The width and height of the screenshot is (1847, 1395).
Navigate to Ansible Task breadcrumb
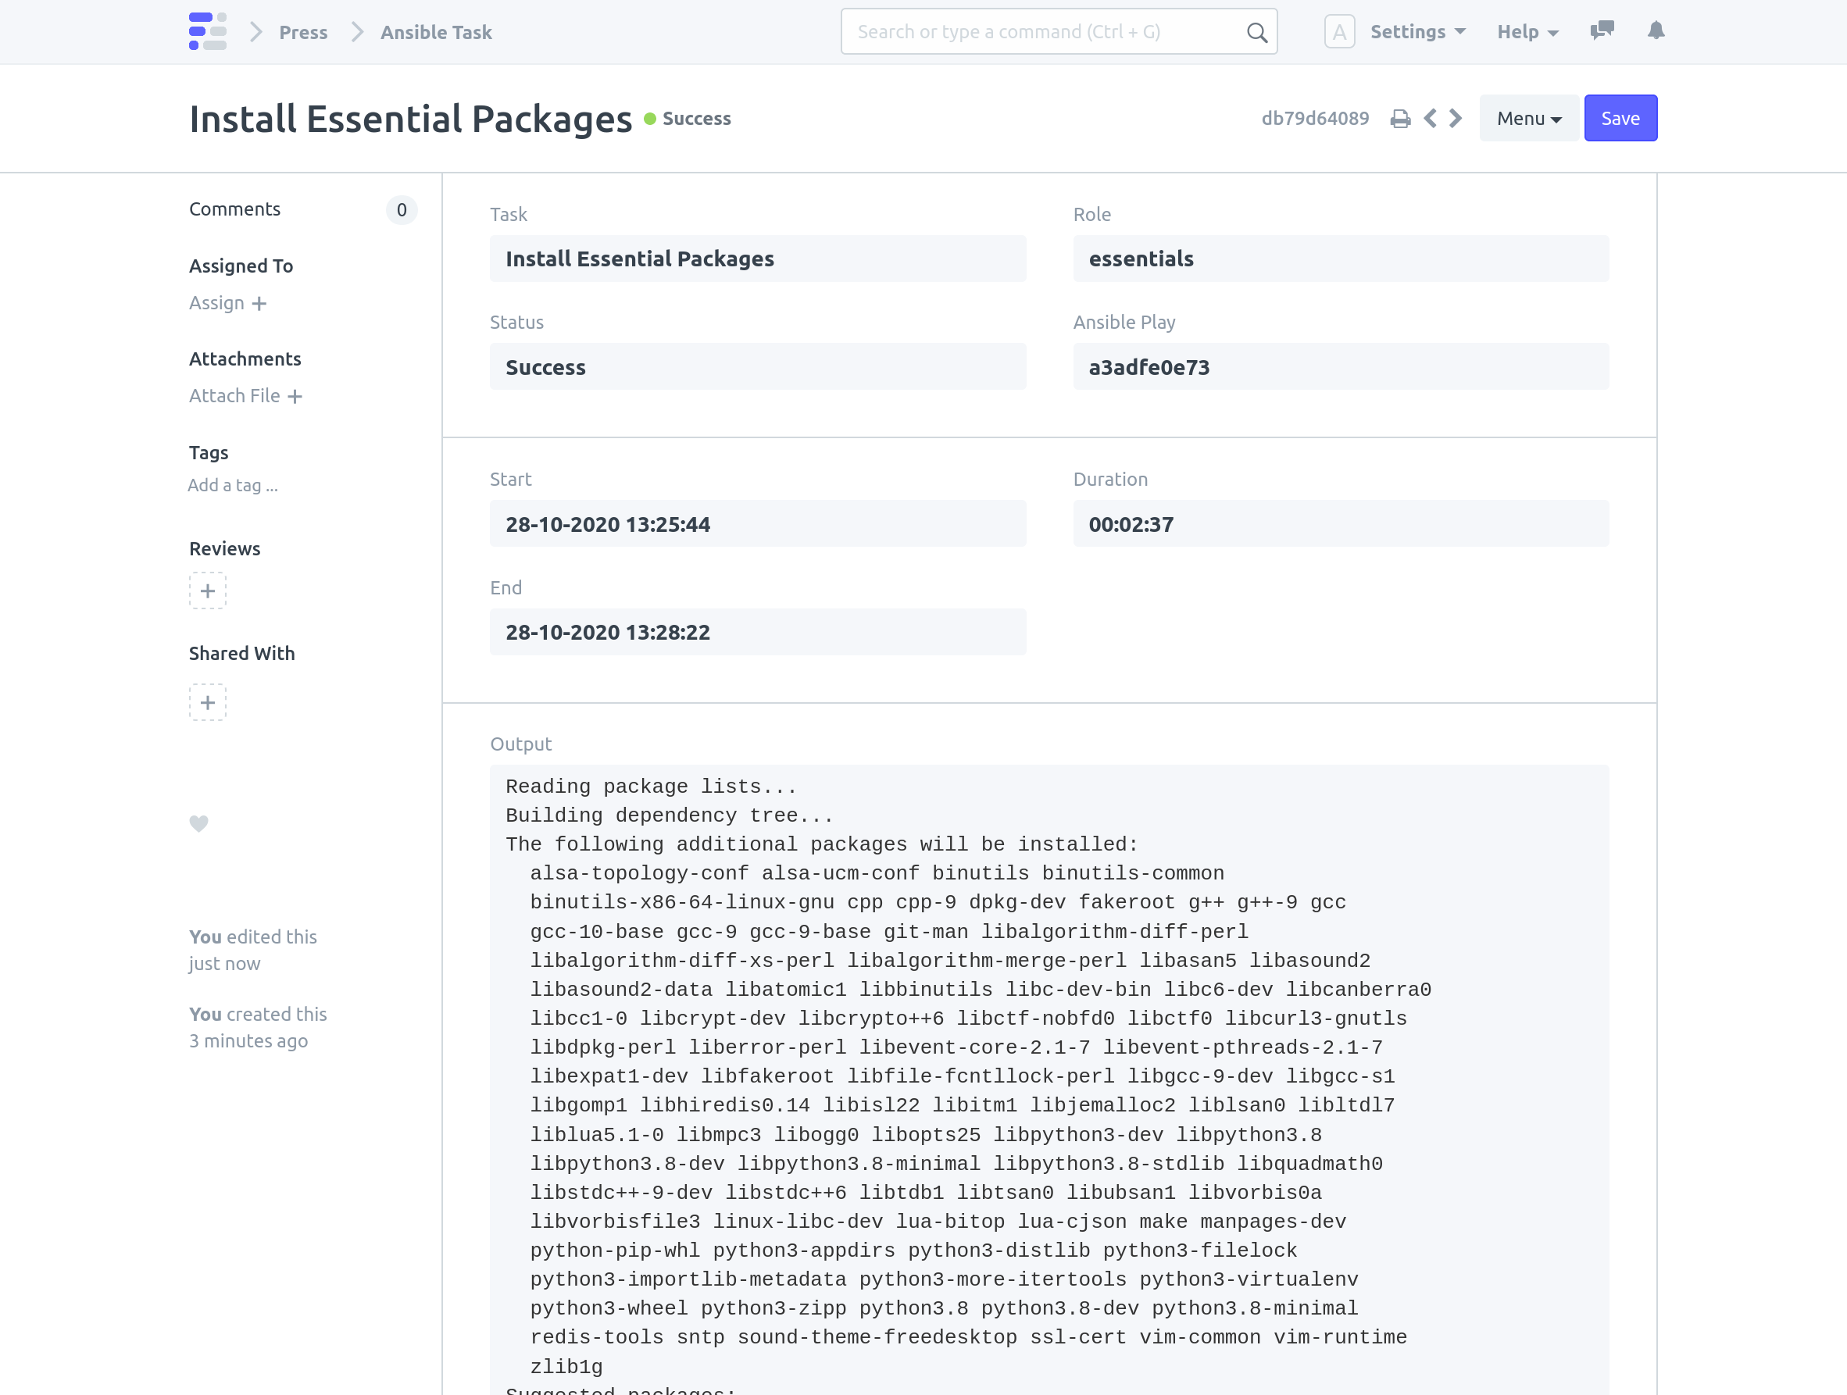coord(436,32)
